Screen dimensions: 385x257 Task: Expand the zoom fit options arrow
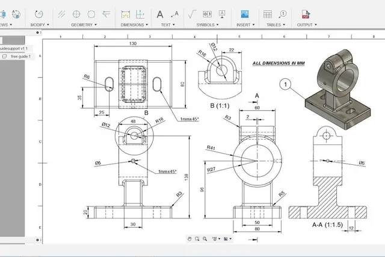click(219, 239)
